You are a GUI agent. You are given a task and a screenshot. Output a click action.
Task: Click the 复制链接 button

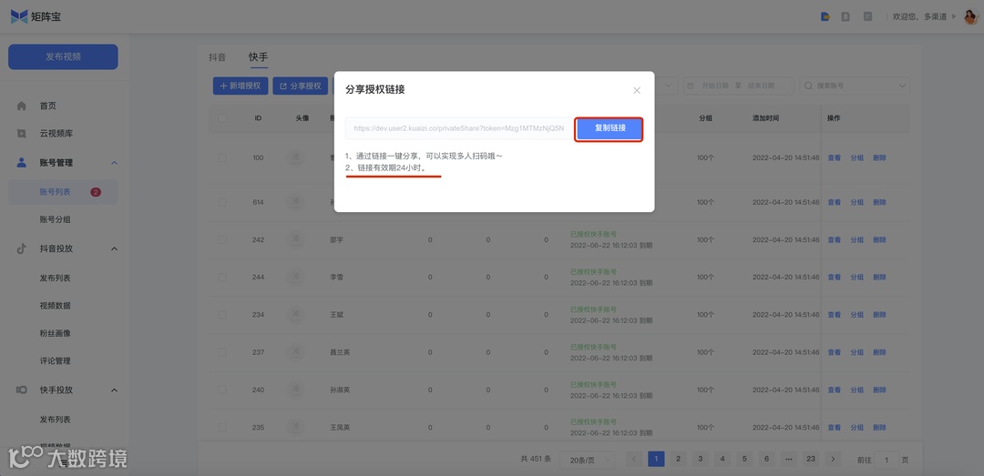tap(610, 128)
